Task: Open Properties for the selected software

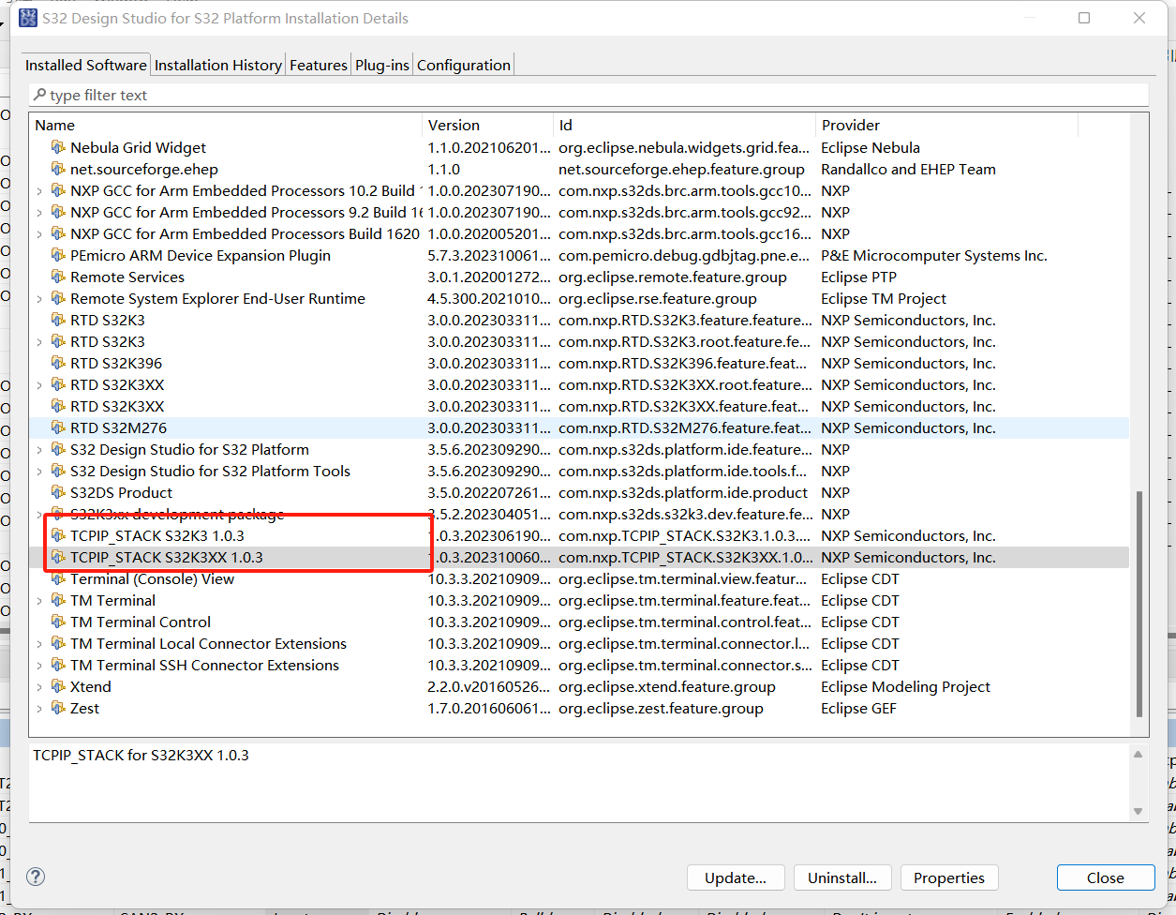Action: [x=948, y=877]
